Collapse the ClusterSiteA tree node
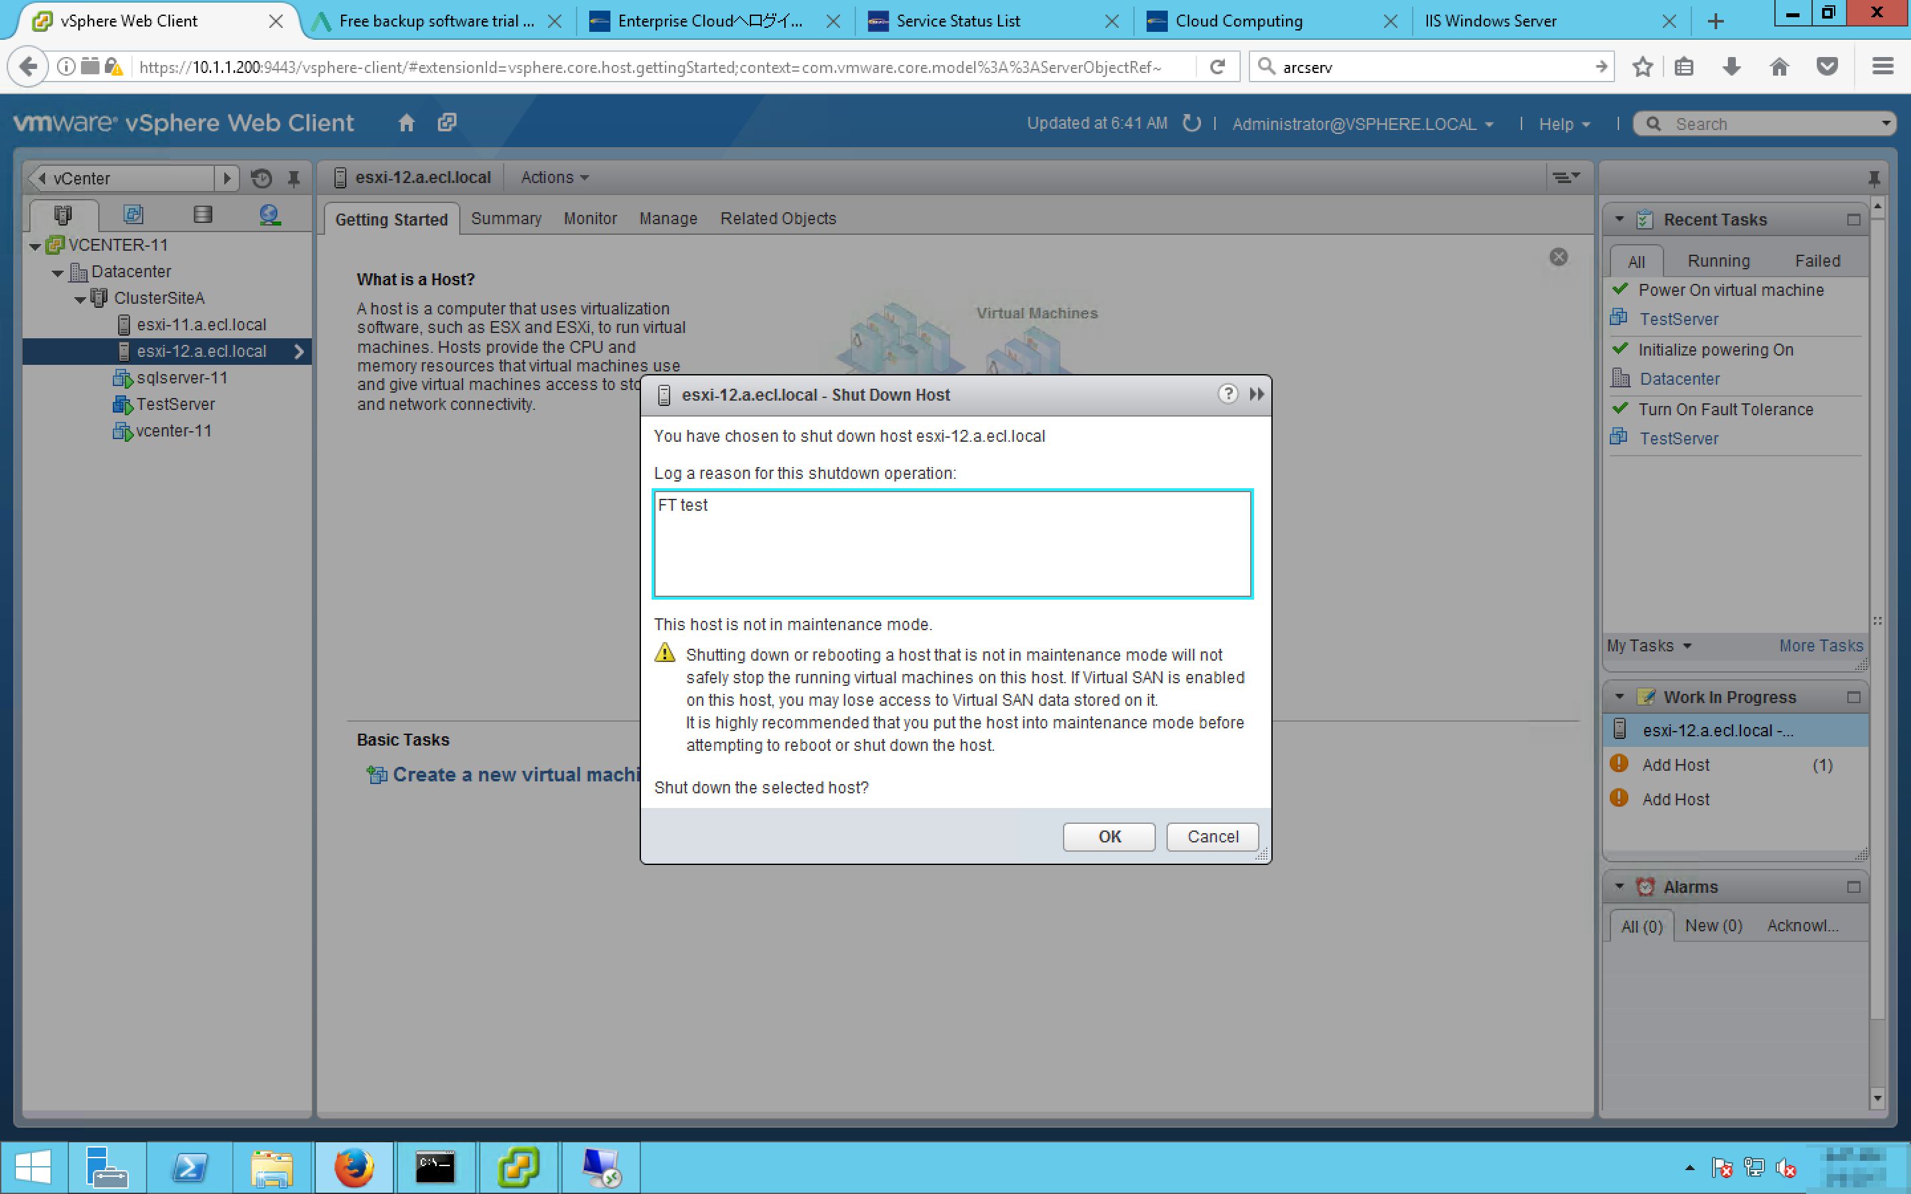 tap(80, 299)
